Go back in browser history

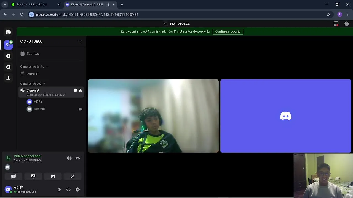click(5, 15)
